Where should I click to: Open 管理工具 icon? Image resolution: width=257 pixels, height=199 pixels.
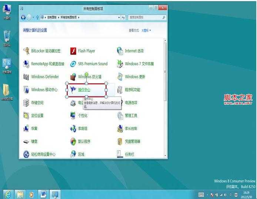pyautogui.click(x=120, y=115)
